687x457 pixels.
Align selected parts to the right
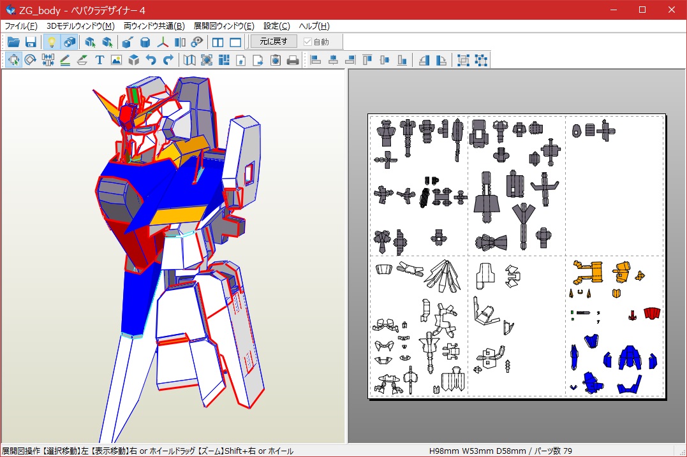pyautogui.click(x=350, y=60)
